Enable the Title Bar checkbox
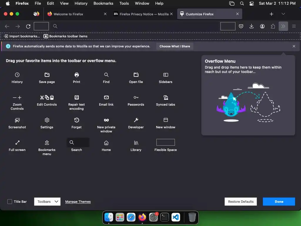Image resolution: width=301 pixels, height=226 pixels. click(10, 202)
